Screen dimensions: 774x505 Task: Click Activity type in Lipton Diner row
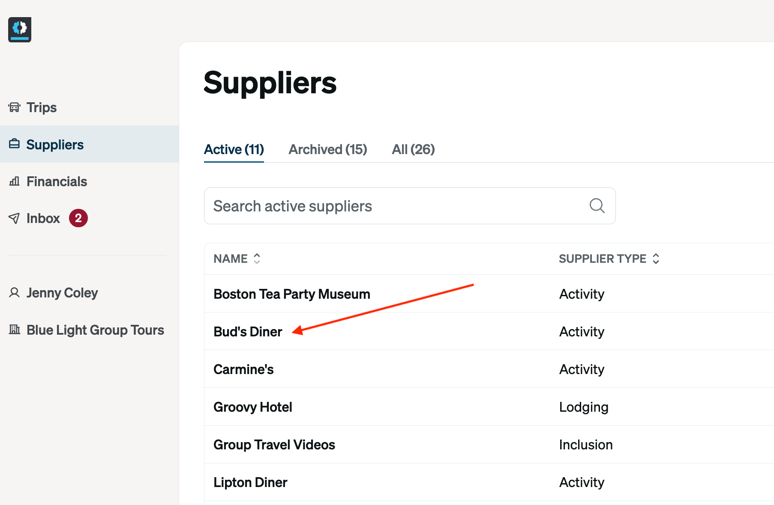pyautogui.click(x=582, y=482)
